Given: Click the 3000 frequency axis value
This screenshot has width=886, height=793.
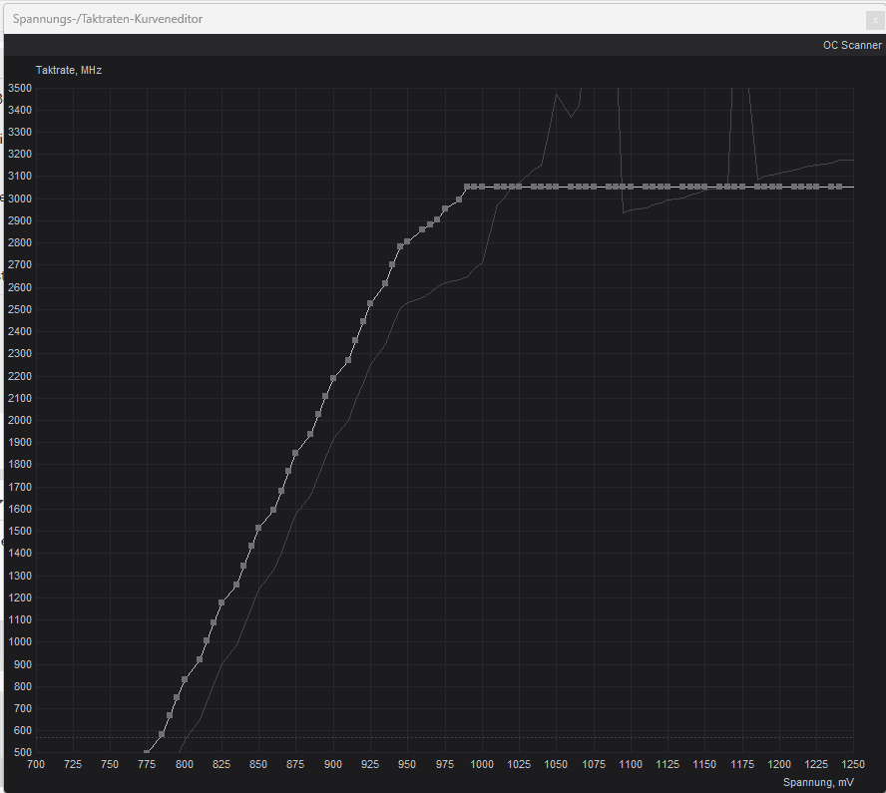Looking at the screenshot, I should click(20, 198).
